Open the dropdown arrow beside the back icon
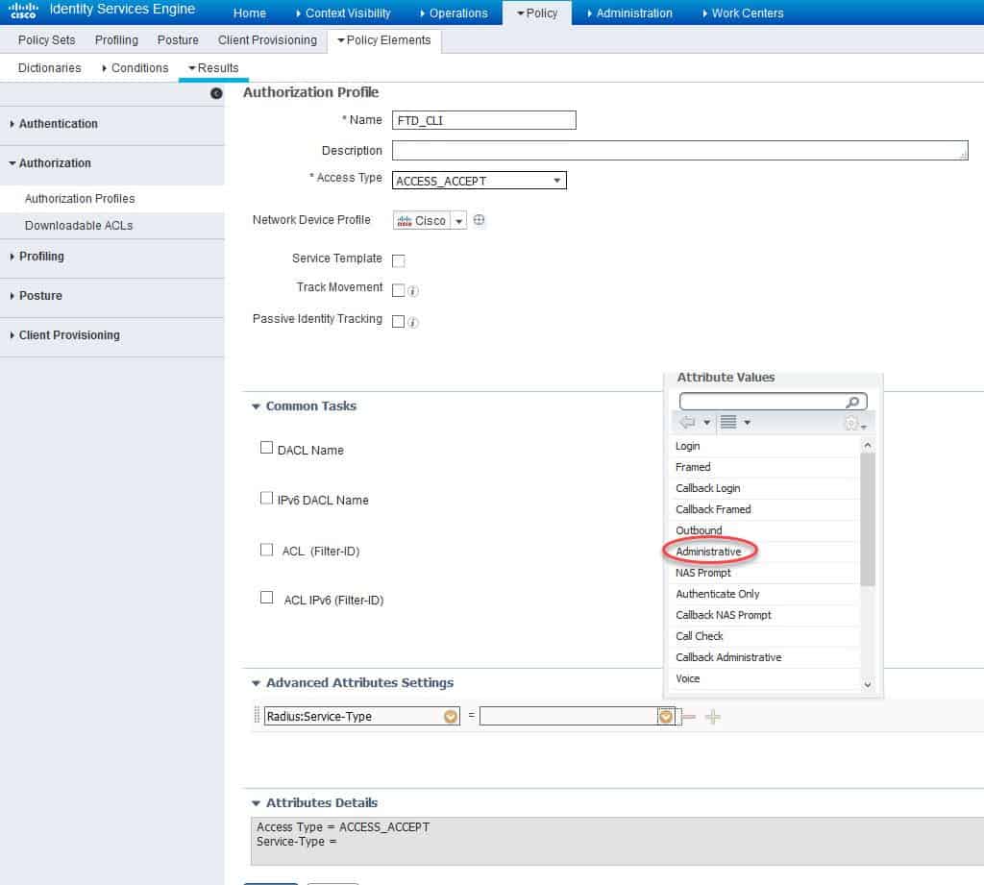984x885 pixels. 706,423
